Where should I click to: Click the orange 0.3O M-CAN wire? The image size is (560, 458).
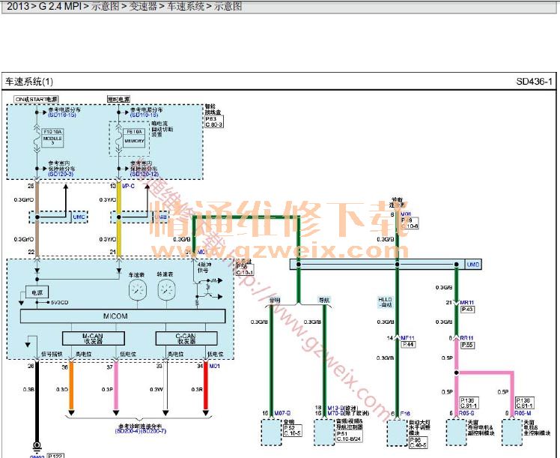(x=71, y=386)
